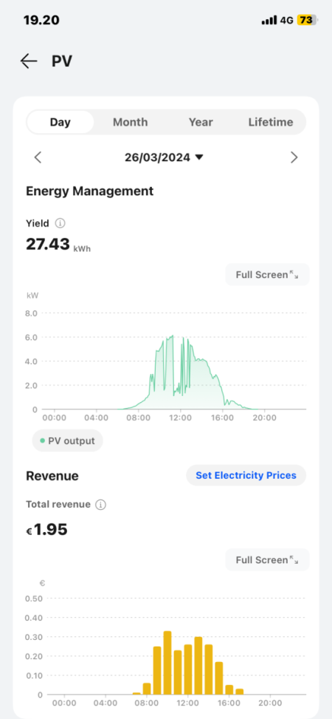Tap the battery indicator showing 73
Viewport: 332px width, 719px height.
pyautogui.click(x=306, y=20)
